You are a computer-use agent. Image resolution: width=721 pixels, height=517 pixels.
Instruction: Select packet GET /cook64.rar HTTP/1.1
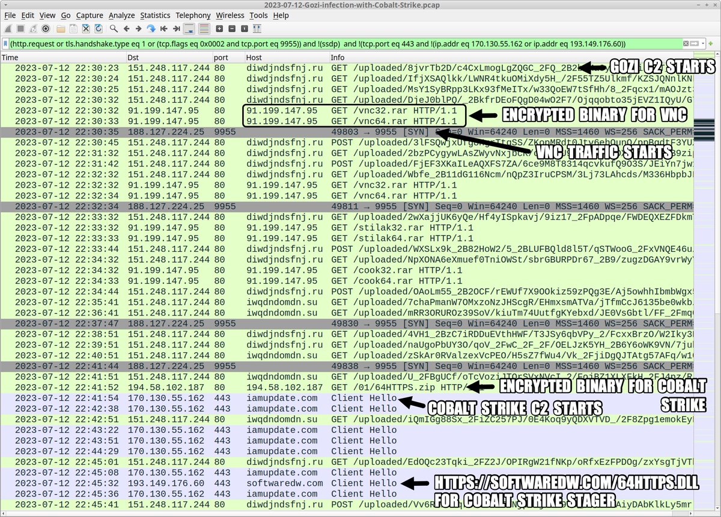[347, 281]
